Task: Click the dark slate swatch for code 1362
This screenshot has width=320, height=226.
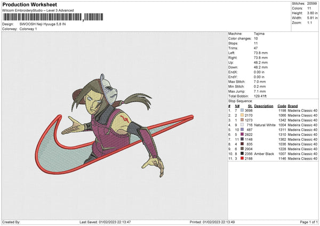Action: 242,139
